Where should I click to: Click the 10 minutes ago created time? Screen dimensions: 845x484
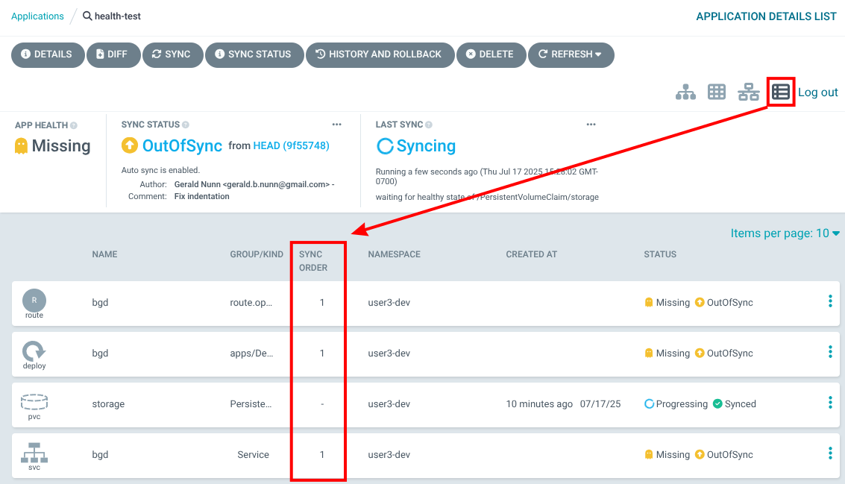click(x=539, y=404)
